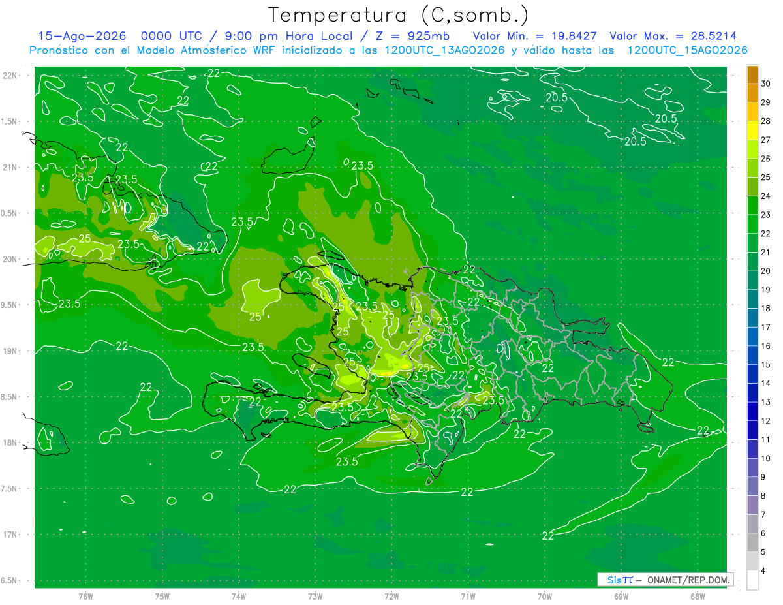This screenshot has width=783, height=605.
Task: Click the '19N' latitude axis label
Action: (x=10, y=351)
